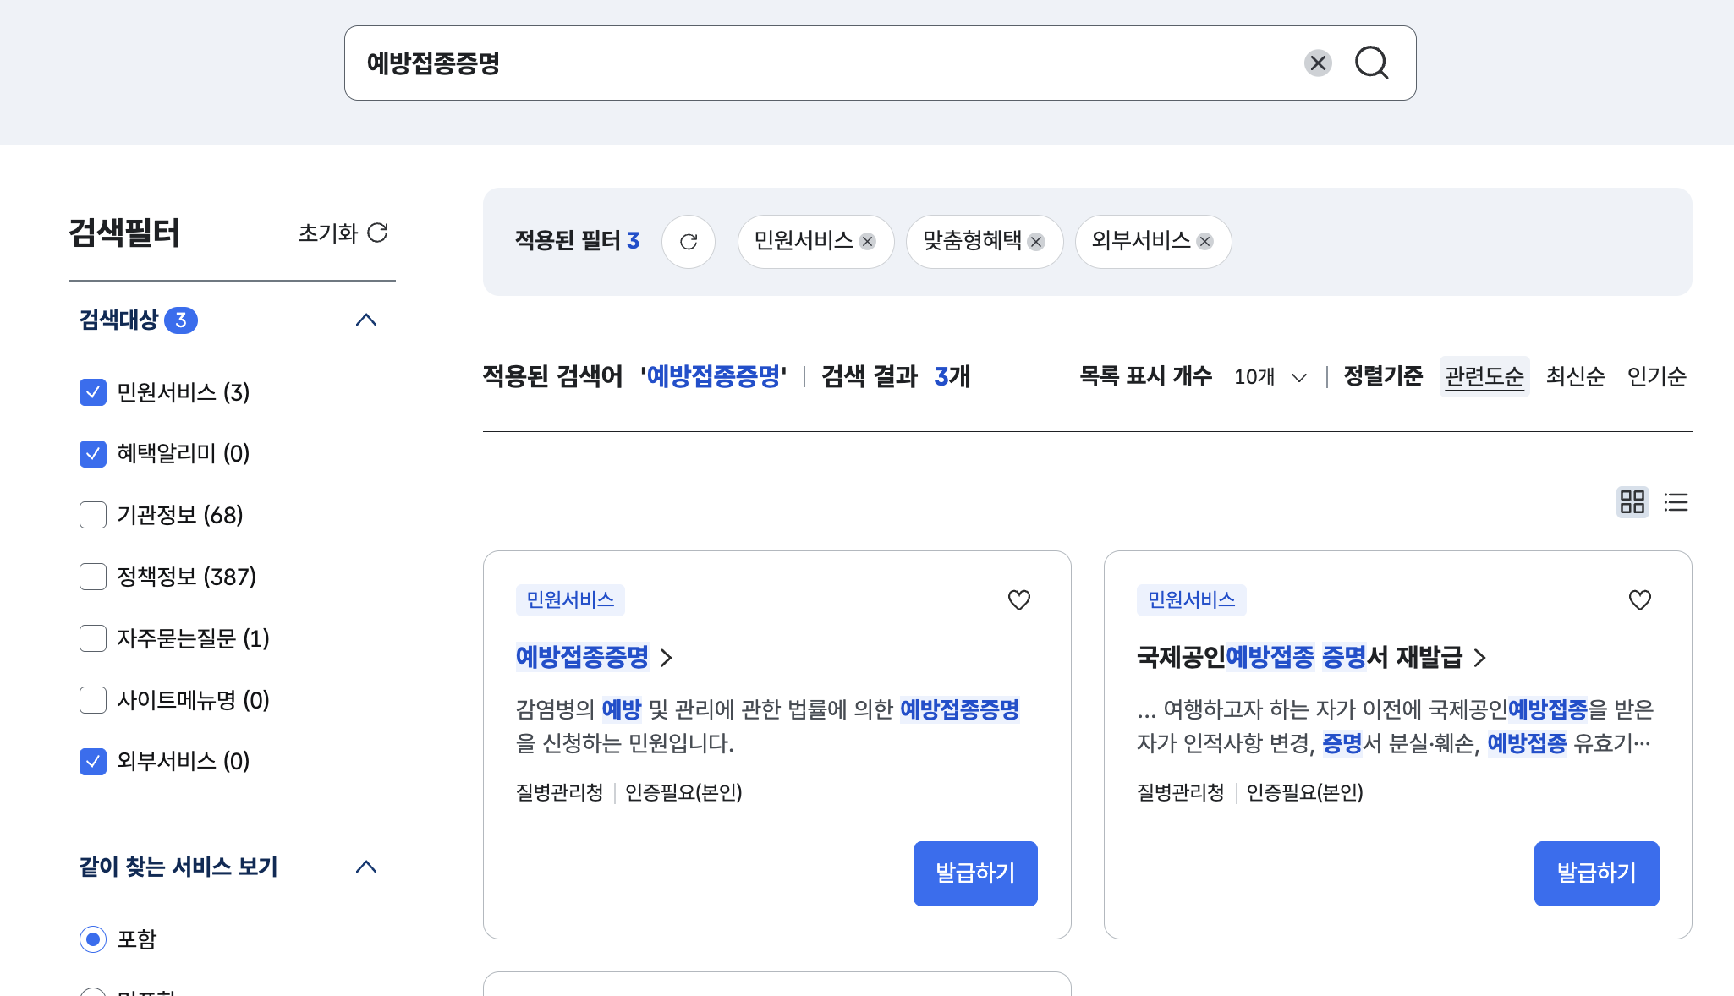Favorite the 예방접종증명 card with heart icon
Image resolution: width=1734 pixels, height=996 pixels.
[x=1018, y=600]
